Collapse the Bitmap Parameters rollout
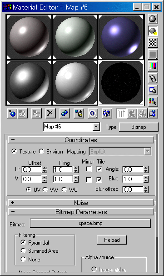This screenshot has height=276, width=164. pos(81,212)
